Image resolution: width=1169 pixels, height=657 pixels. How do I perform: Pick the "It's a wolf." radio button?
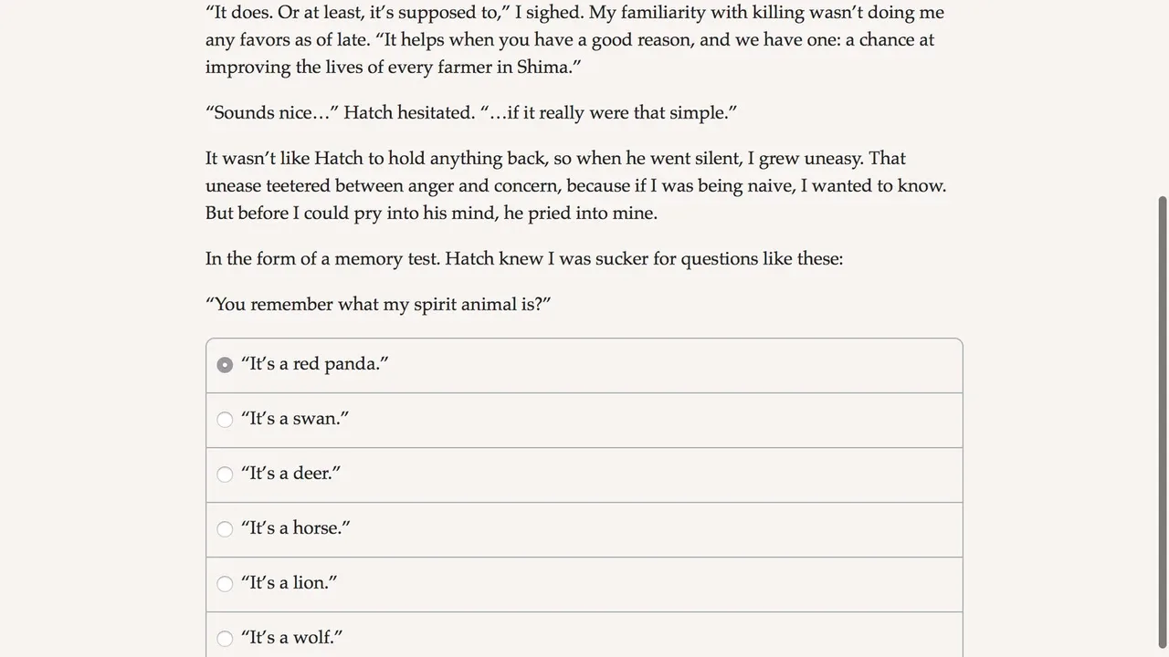pos(225,639)
